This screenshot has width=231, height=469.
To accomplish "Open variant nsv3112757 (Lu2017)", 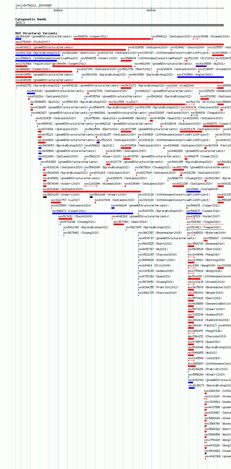I will (65, 200).
